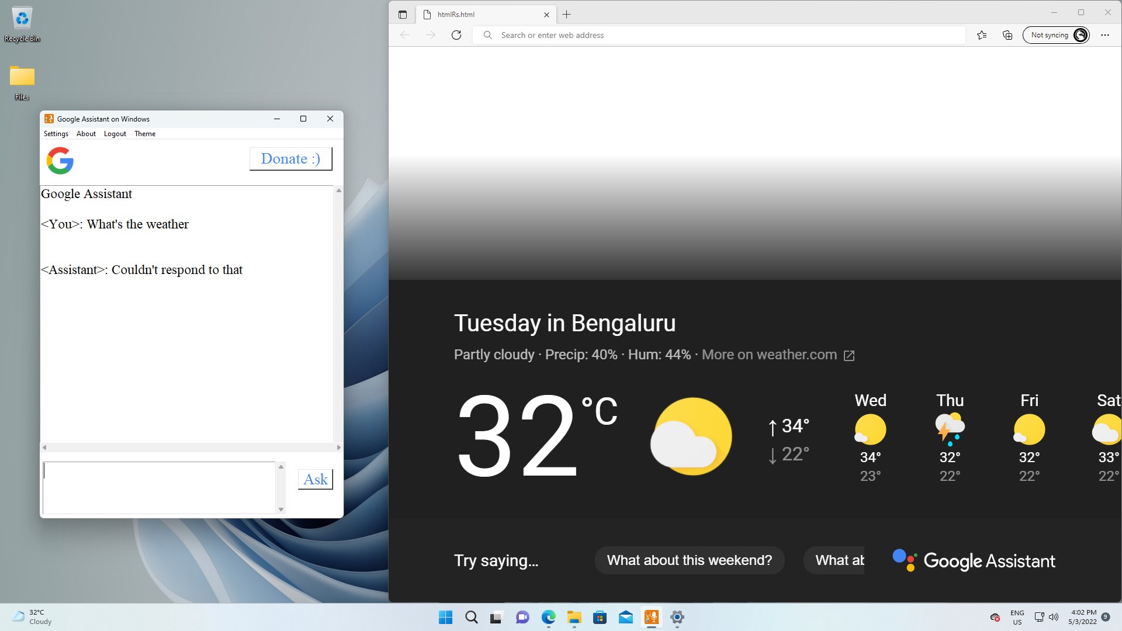1122x631 pixels.
Task: Click the question text input box
Action: (159, 487)
